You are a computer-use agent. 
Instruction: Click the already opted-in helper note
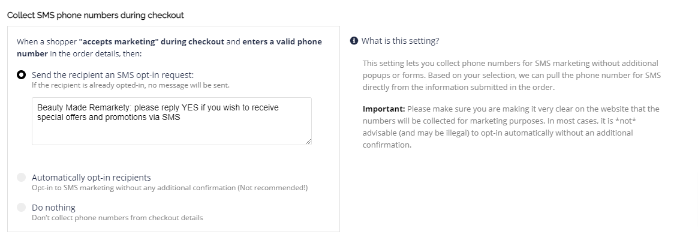(x=131, y=85)
